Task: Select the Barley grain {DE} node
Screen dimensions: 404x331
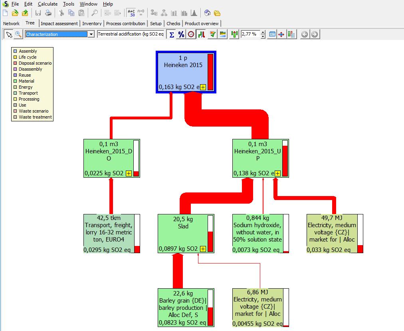Action: coord(186,308)
